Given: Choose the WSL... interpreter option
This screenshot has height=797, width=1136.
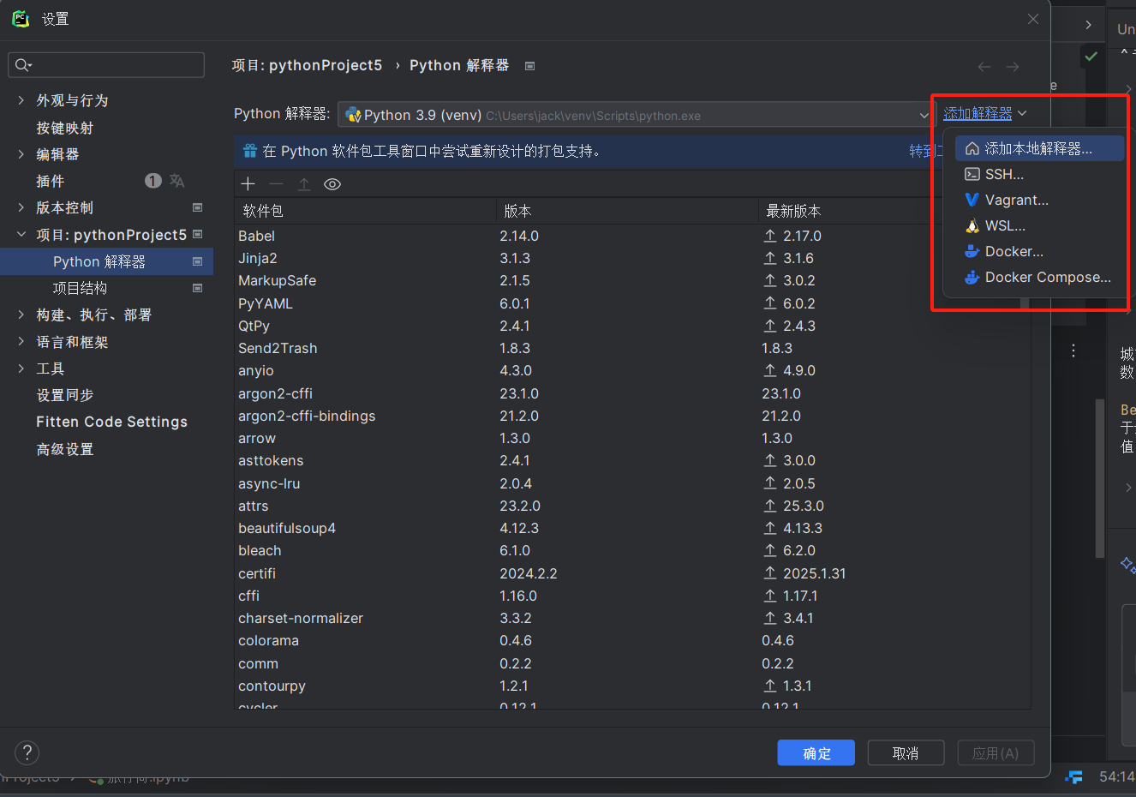Looking at the screenshot, I should coord(1039,225).
